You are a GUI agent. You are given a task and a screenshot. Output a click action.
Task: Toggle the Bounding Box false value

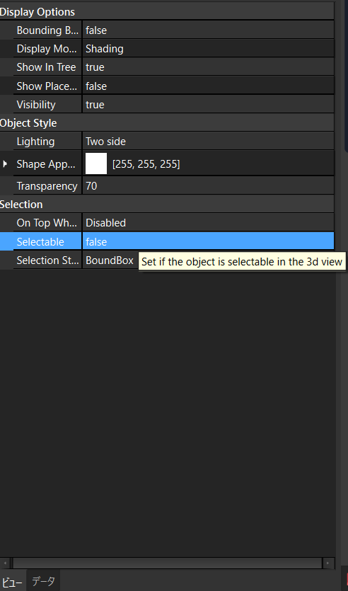[x=208, y=30]
